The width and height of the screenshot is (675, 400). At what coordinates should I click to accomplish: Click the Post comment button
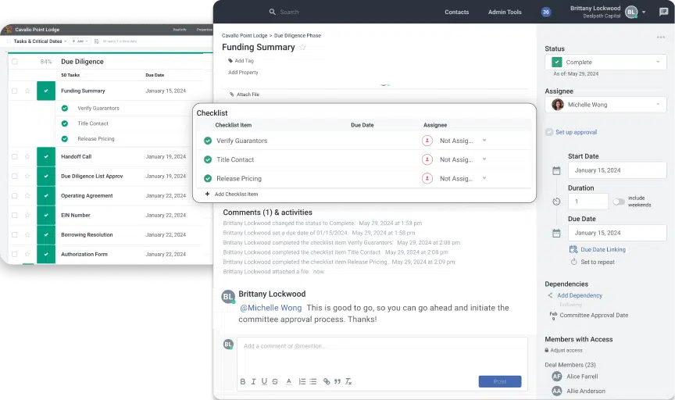pos(499,381)
